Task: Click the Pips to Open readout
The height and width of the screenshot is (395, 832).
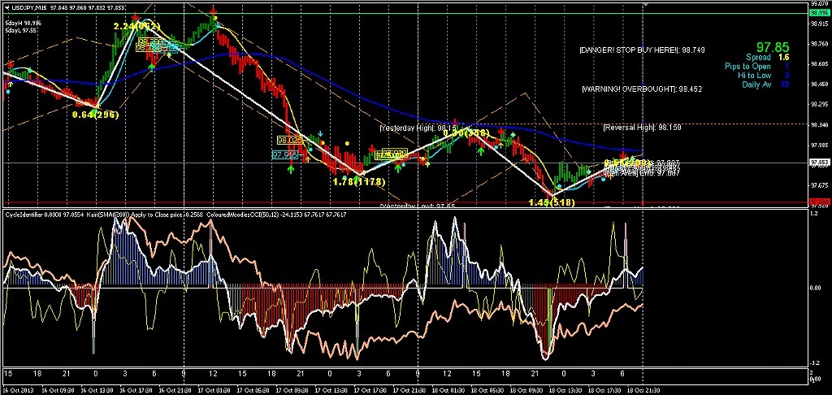Action: click(757, 67)
